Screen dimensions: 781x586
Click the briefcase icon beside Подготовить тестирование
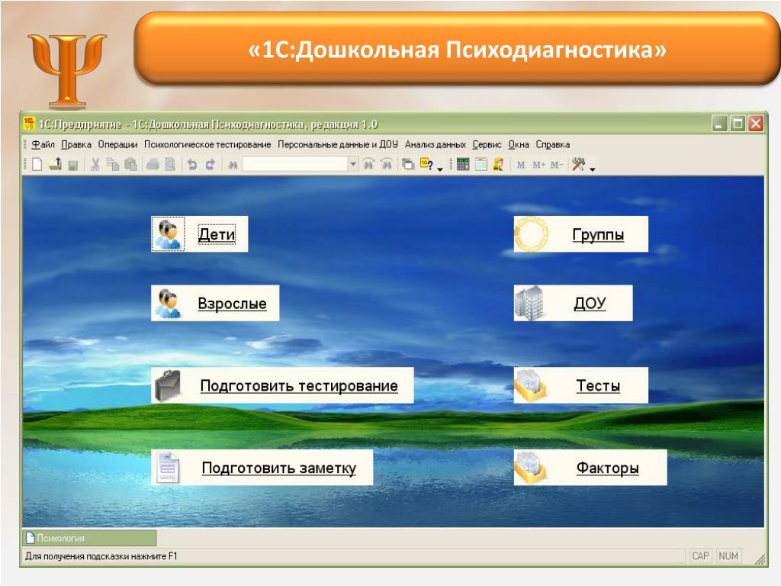(x=167, y=385)
